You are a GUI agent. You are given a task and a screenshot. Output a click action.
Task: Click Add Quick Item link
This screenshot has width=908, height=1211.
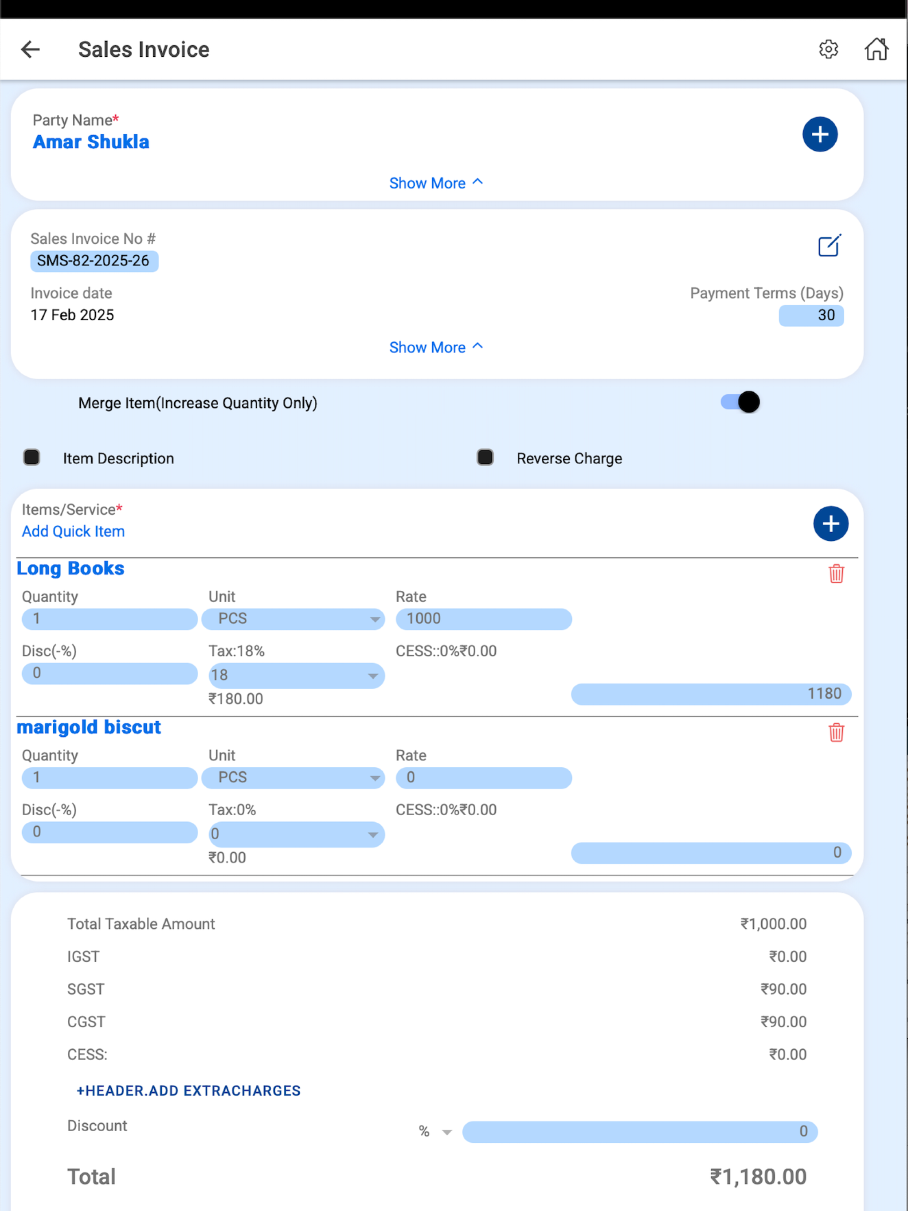[74, 531]
